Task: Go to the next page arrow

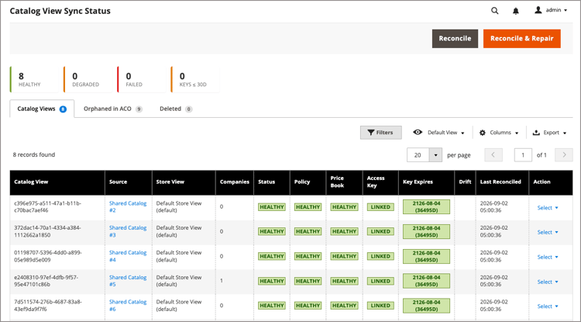Action: click(564, 155)
